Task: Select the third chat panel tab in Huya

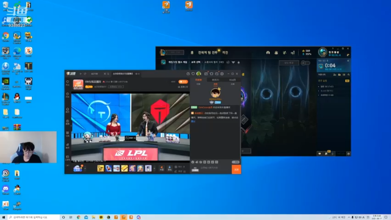Action: [x=232, y=80]
